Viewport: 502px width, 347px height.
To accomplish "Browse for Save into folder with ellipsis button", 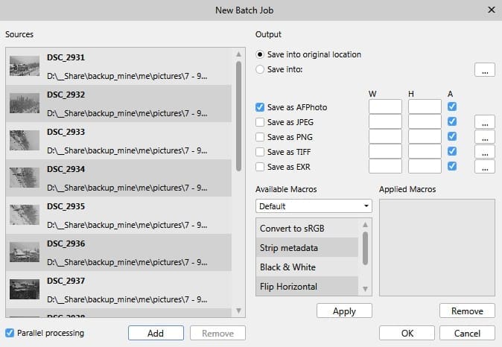I will (x=485, y=70).
